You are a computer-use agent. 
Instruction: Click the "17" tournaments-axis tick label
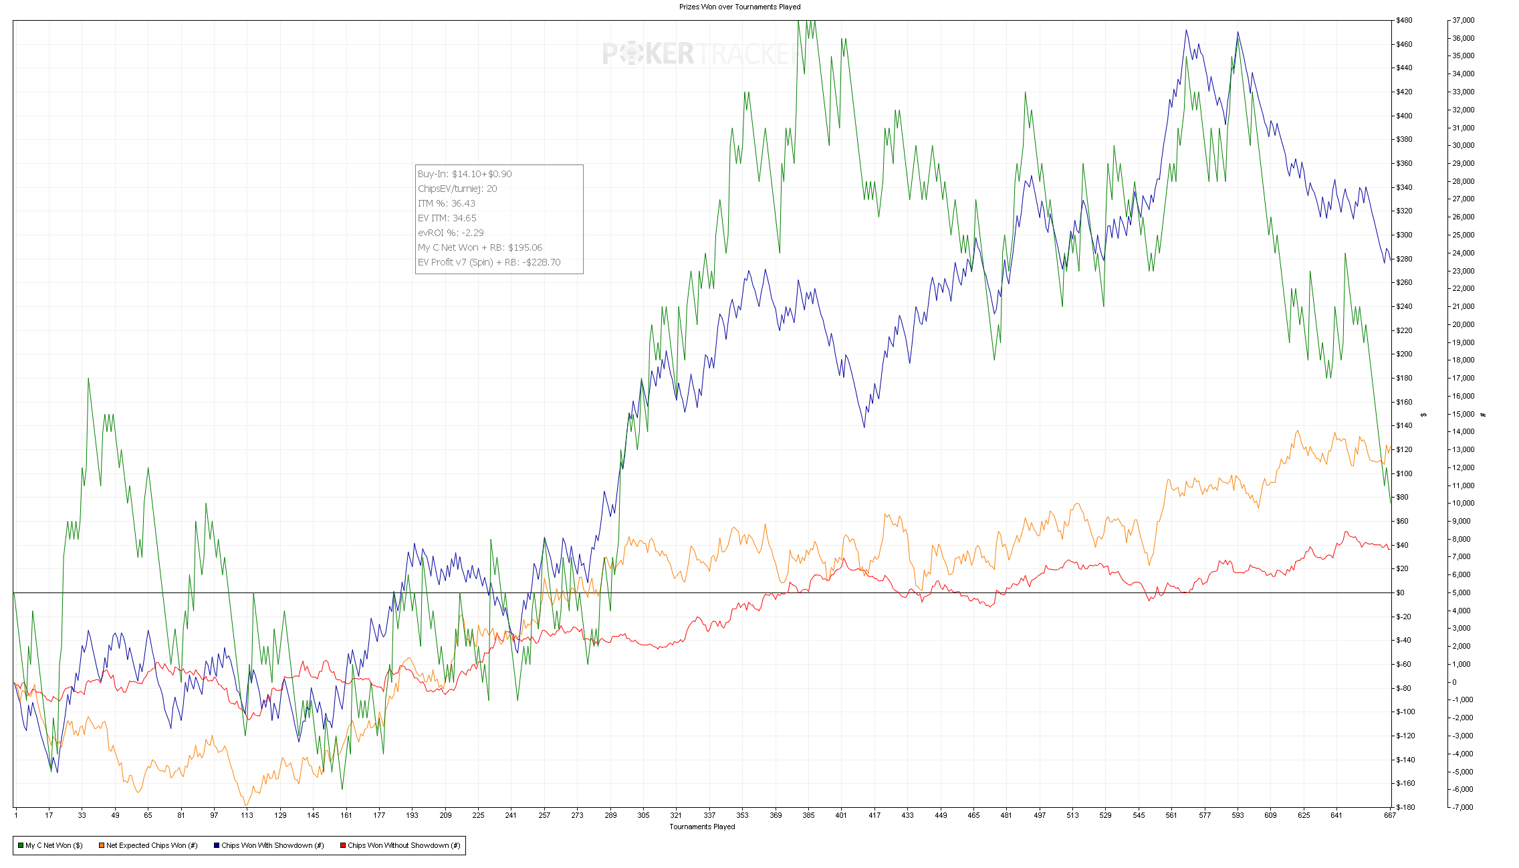click(x=49, y=815)
